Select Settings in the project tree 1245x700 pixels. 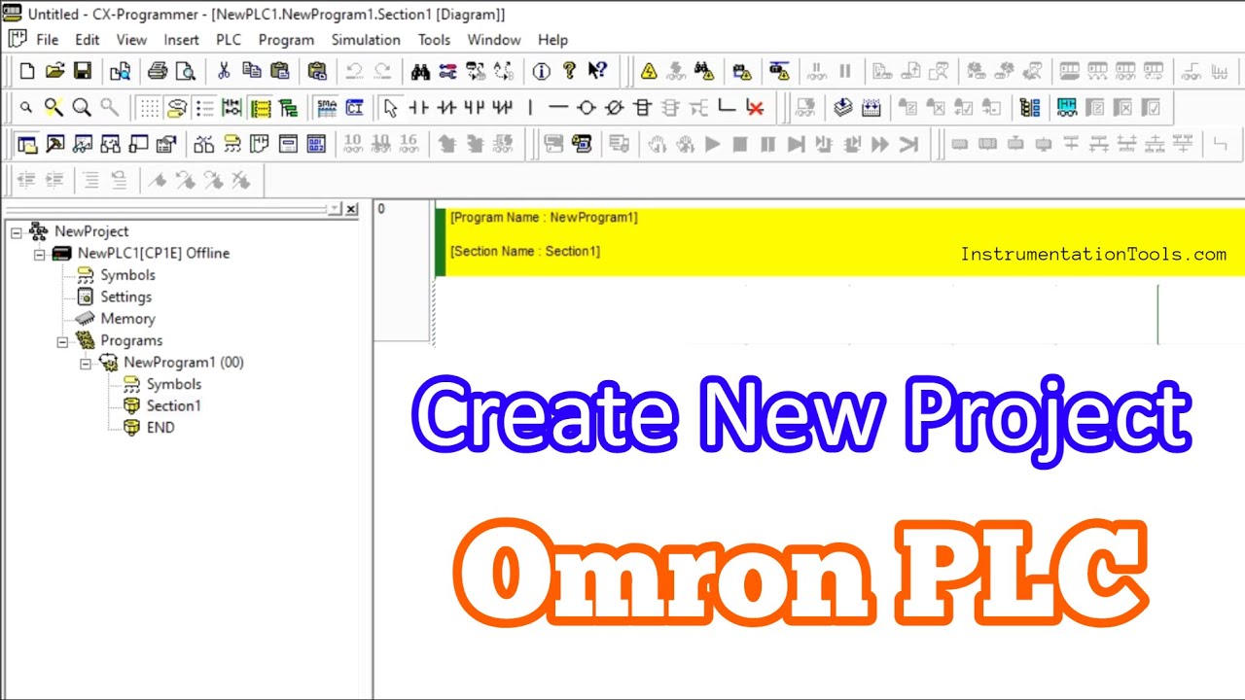click(x=125, y=297)
